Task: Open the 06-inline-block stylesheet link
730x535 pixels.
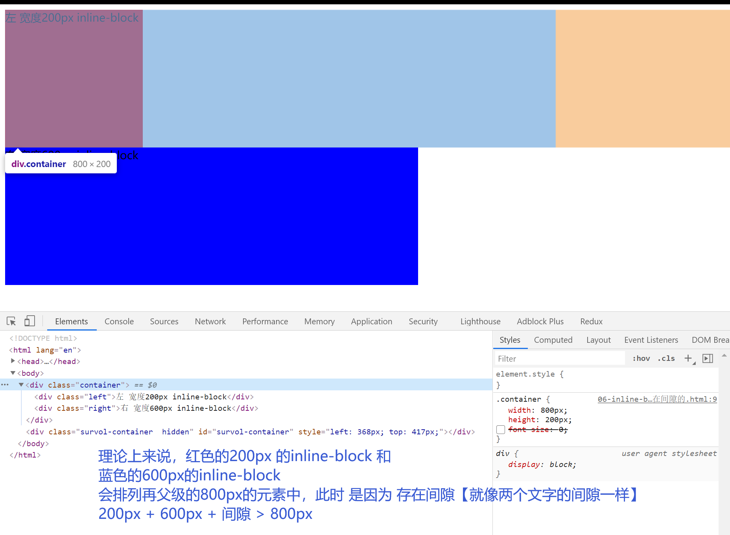Action: tap(657, 399)
